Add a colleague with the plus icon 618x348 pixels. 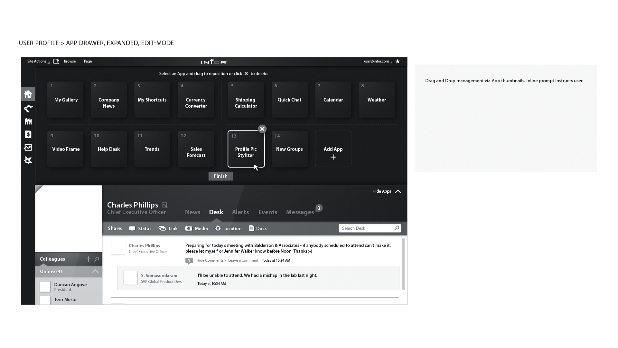coord(89,259)
